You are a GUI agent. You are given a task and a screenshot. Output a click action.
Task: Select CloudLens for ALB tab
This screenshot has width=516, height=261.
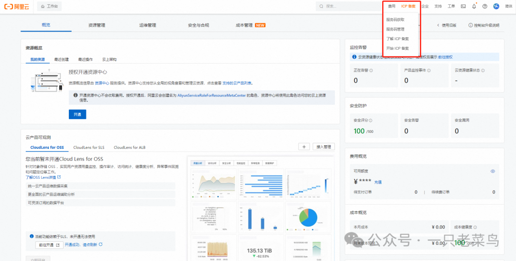[129, 147]
